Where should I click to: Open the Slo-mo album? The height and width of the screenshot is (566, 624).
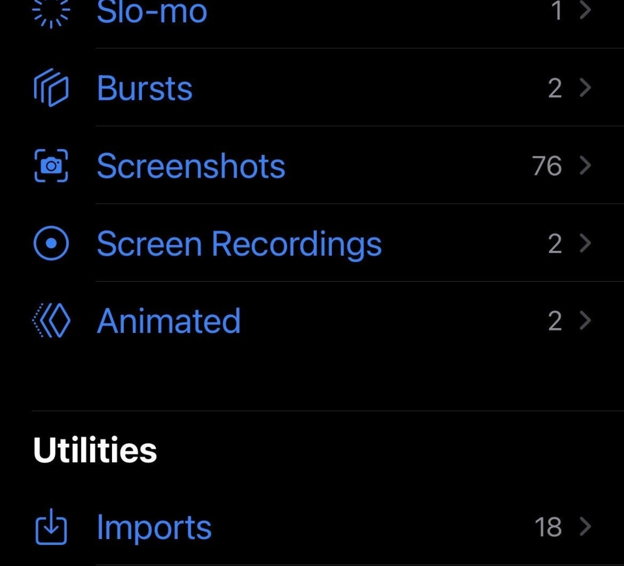(x=152, y=11)
